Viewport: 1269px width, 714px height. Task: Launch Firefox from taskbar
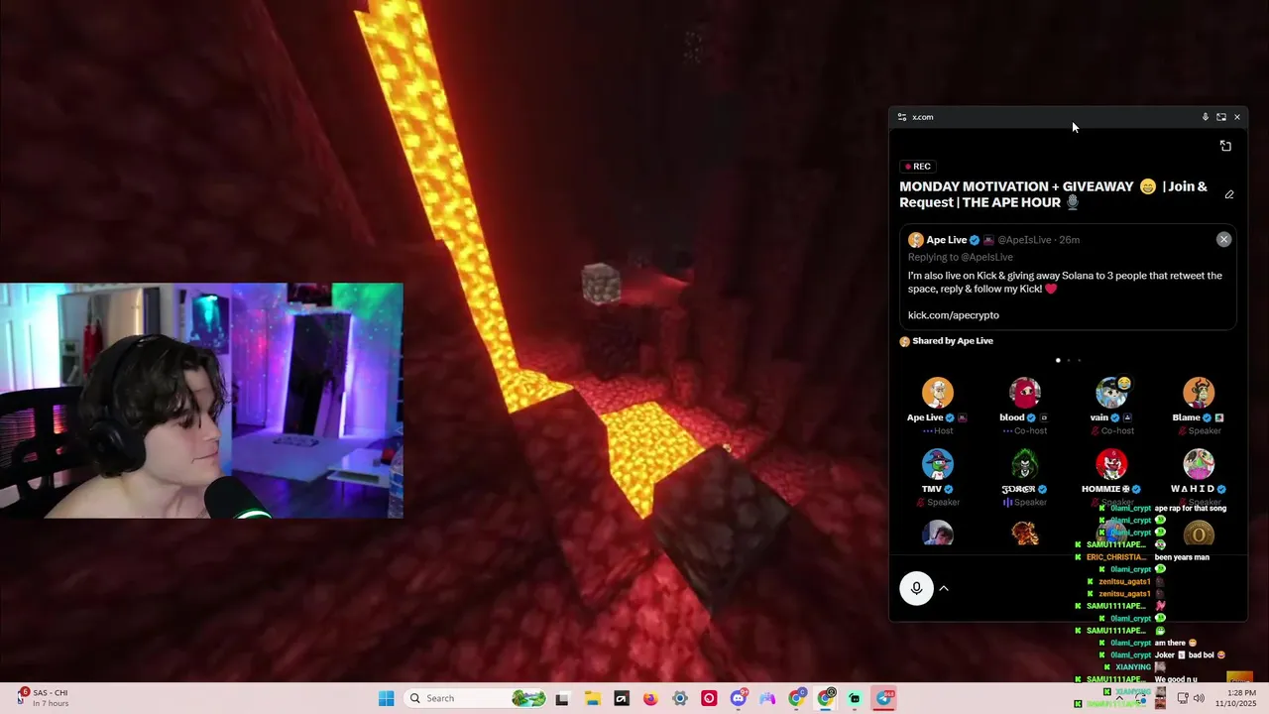650,698
